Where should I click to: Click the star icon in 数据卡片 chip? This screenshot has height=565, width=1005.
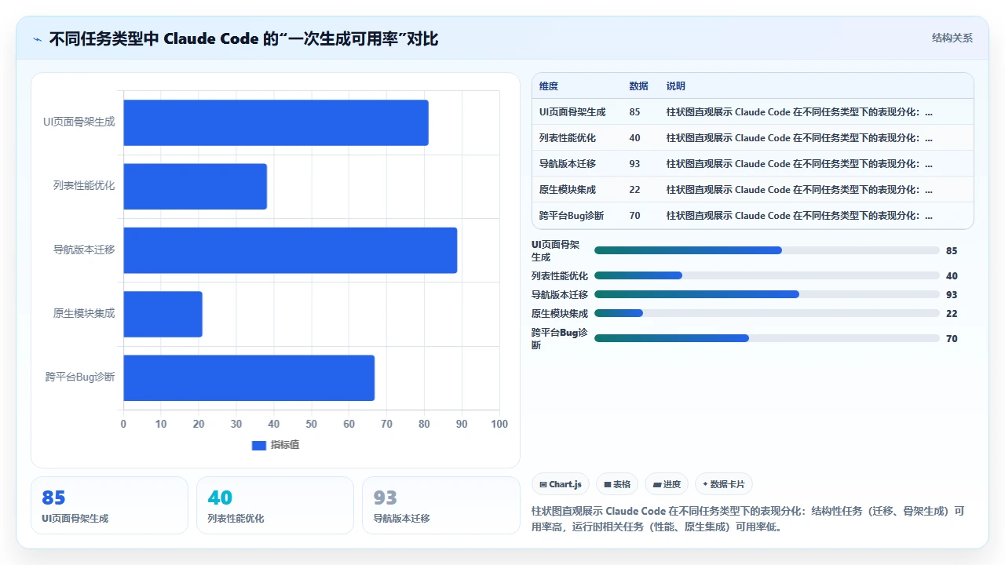tap(705, 485)
